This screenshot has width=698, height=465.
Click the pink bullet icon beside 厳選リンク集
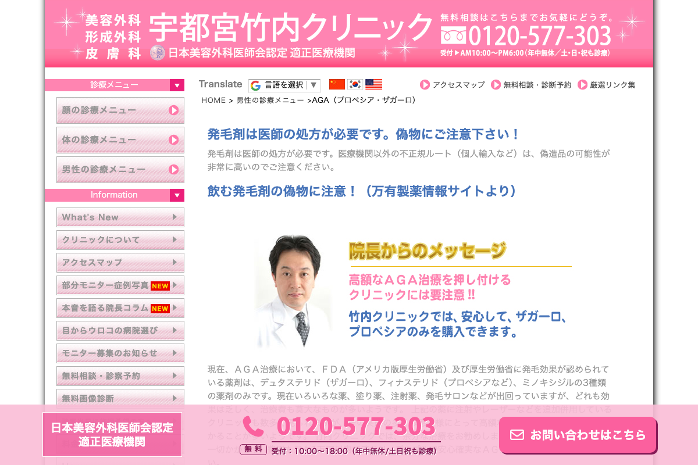pos(582,85)
